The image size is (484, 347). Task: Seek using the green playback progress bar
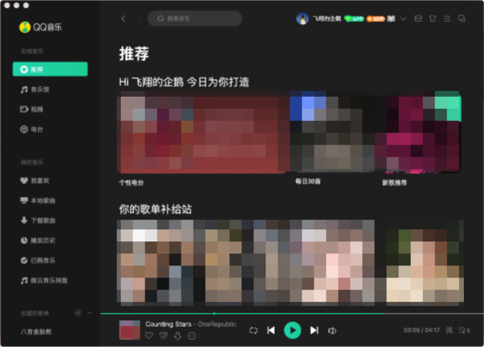point(292,313)
